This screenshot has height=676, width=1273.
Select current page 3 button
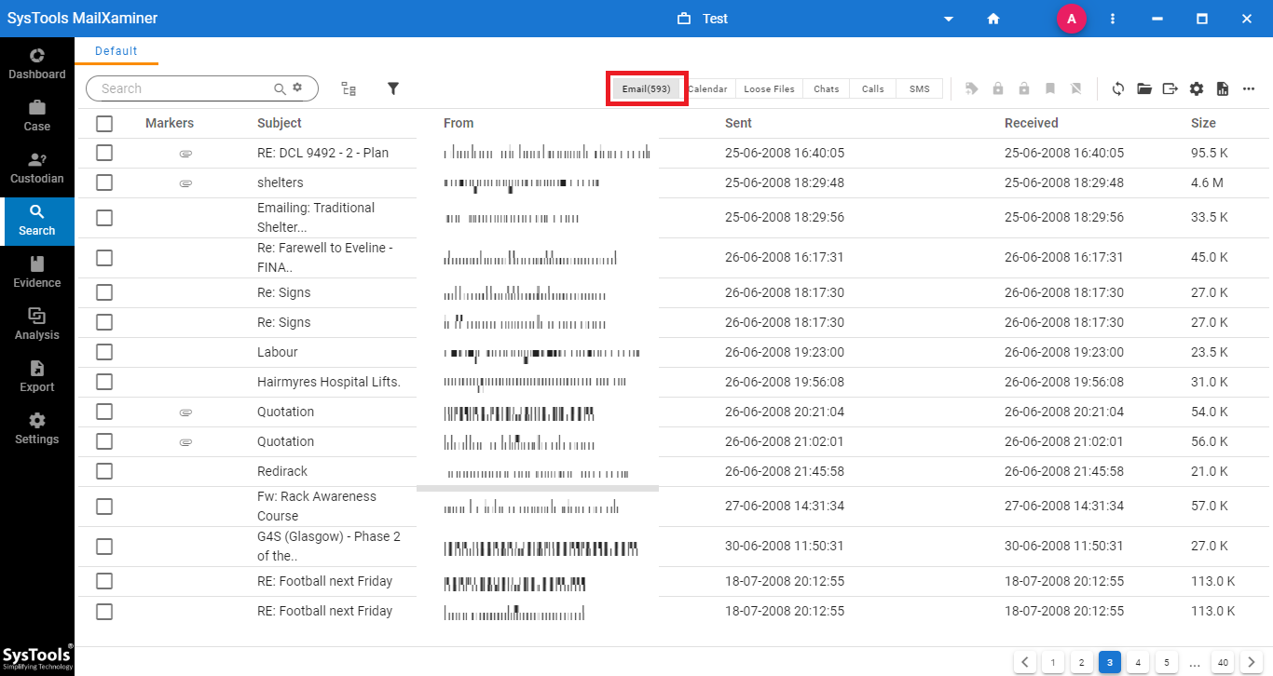pyautogui.click(x=1109, y=663)
